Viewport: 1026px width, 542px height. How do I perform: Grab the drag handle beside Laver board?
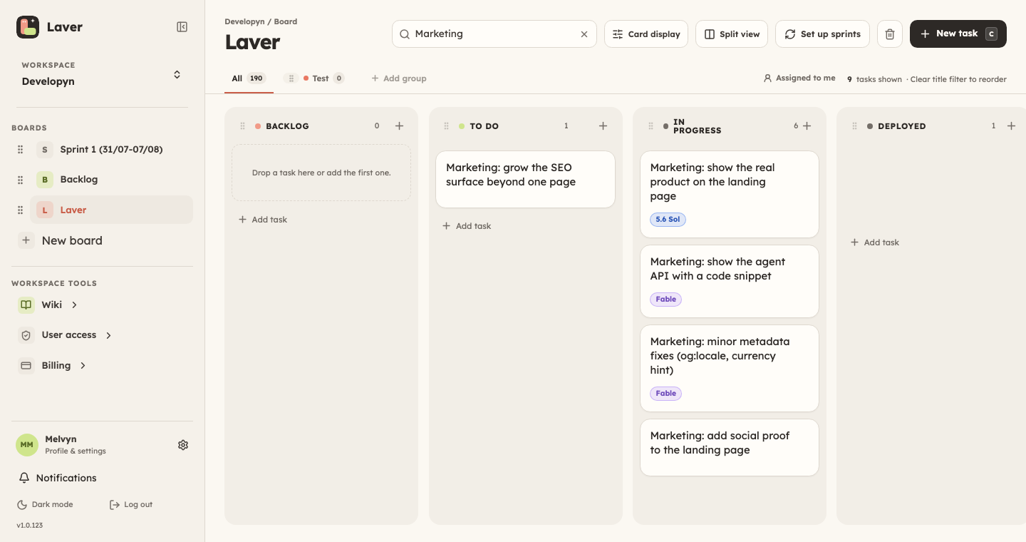21,210
